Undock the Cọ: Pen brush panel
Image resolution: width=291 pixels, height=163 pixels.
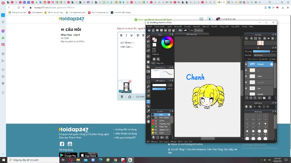coord(170,111)
